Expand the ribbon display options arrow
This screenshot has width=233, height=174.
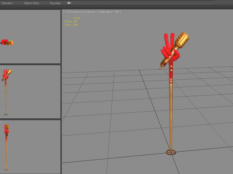tap(72, 3)
